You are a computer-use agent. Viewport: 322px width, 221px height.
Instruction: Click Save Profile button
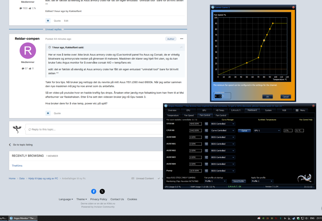click(239, 181)
